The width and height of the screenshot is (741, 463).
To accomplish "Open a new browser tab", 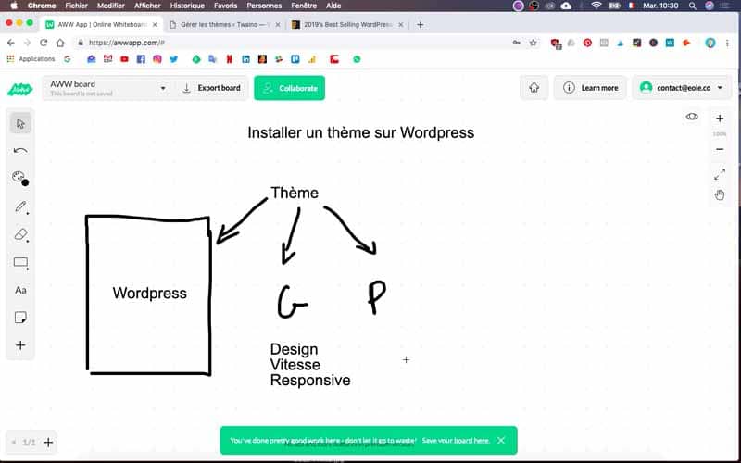I will coord(421,25).
